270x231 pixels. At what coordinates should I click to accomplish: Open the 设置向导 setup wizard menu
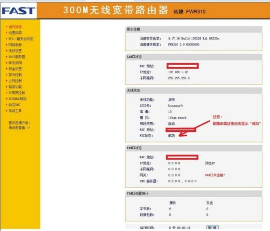(15, 33)
